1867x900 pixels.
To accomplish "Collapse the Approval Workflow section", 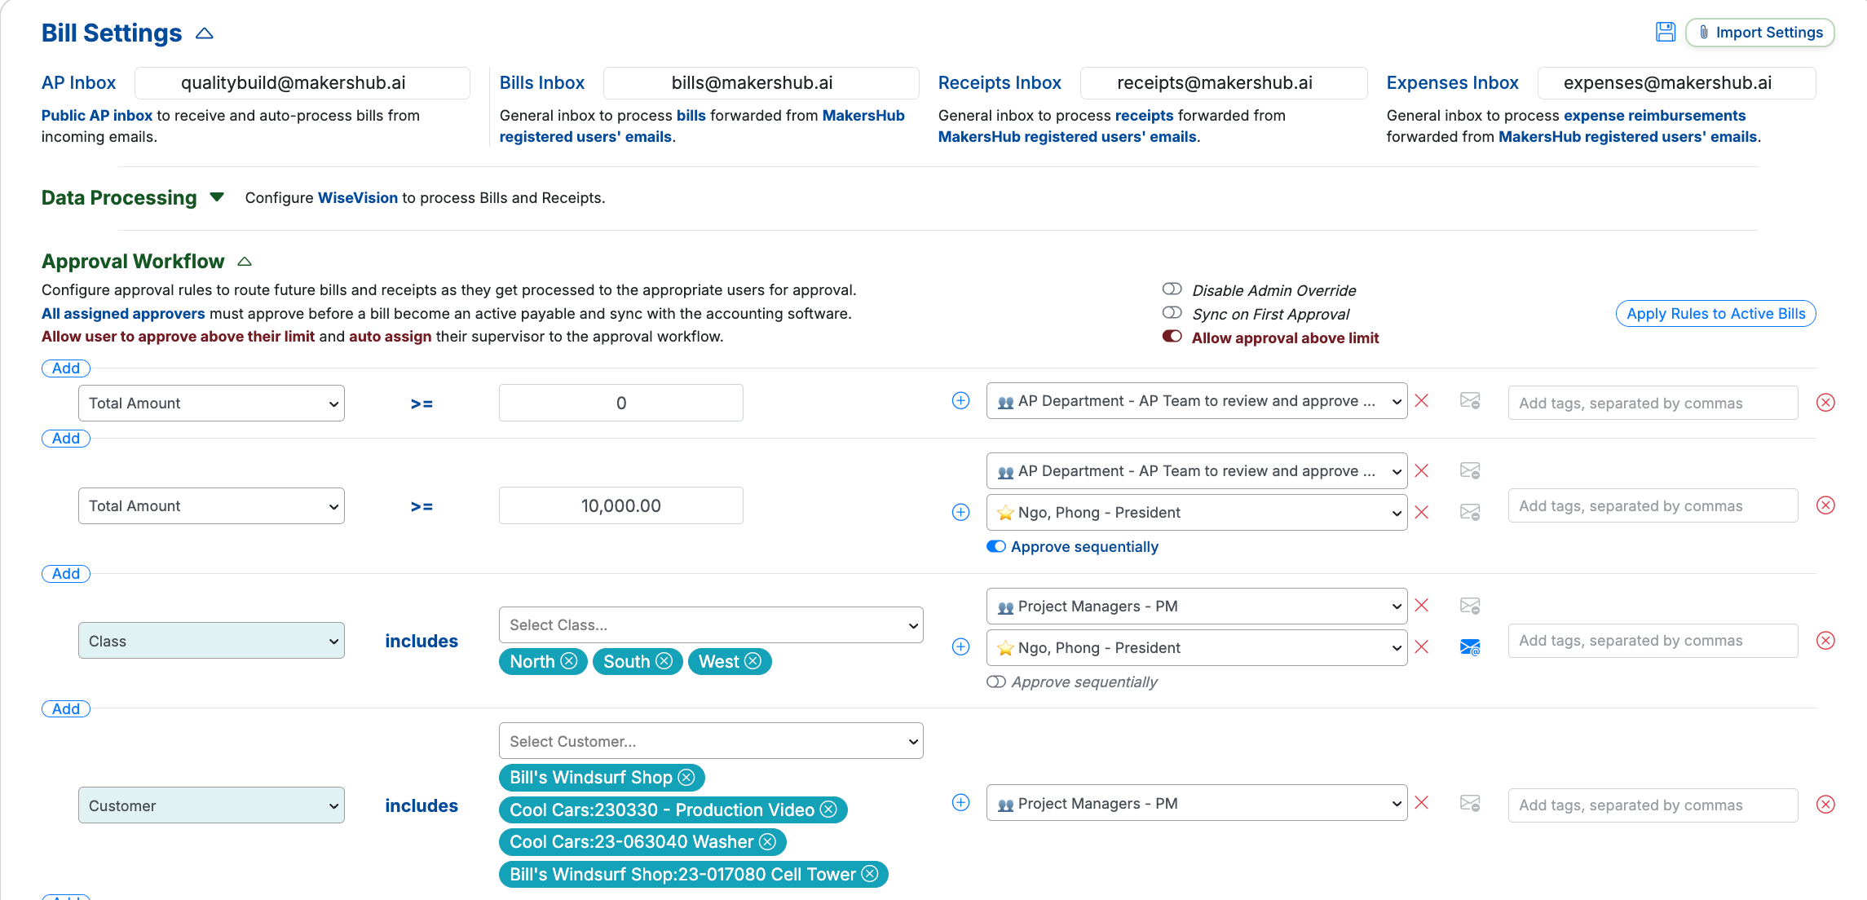I will coord(245,260).
